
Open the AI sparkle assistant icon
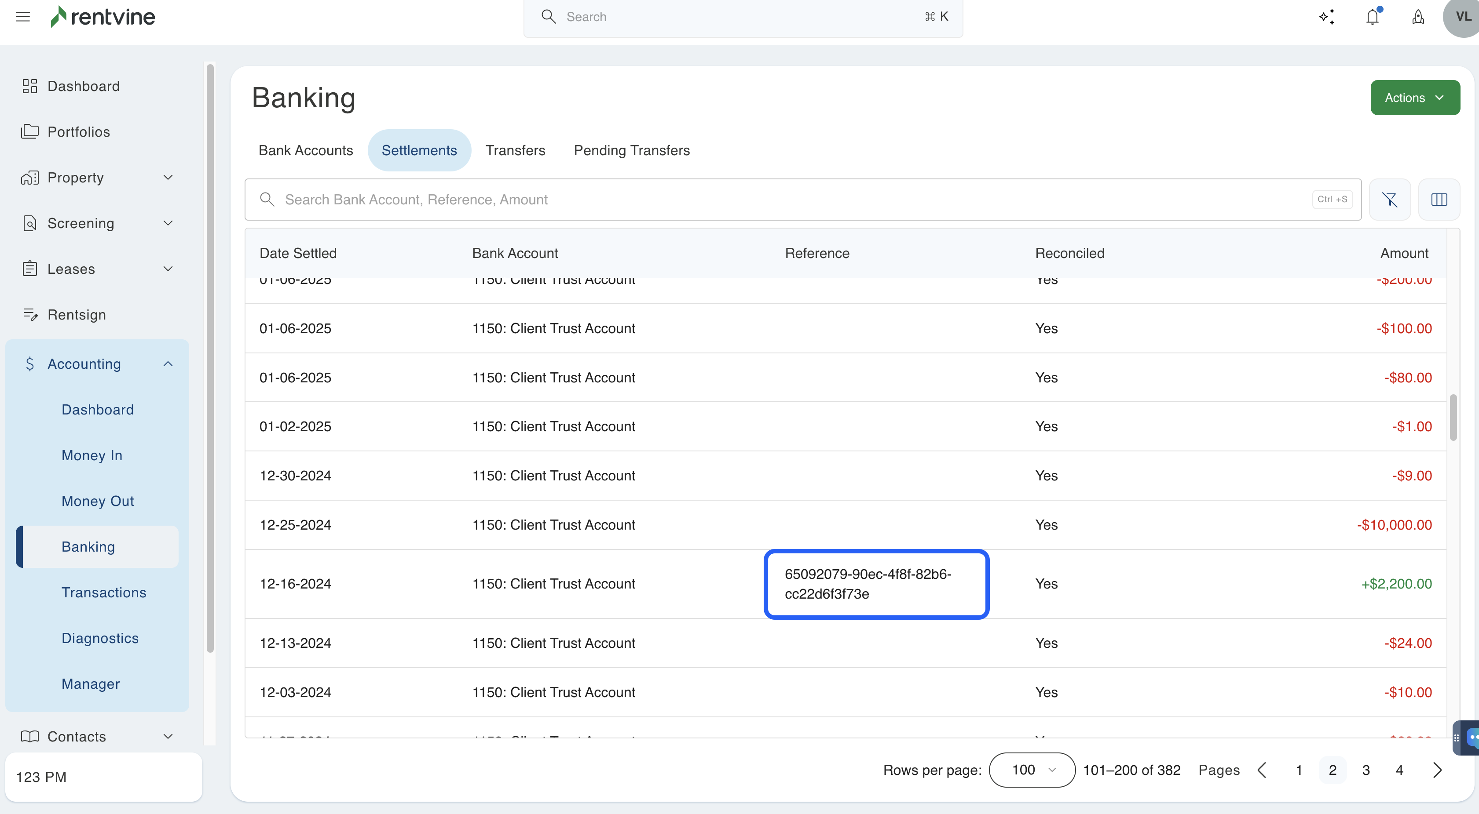pos(1327,17)
